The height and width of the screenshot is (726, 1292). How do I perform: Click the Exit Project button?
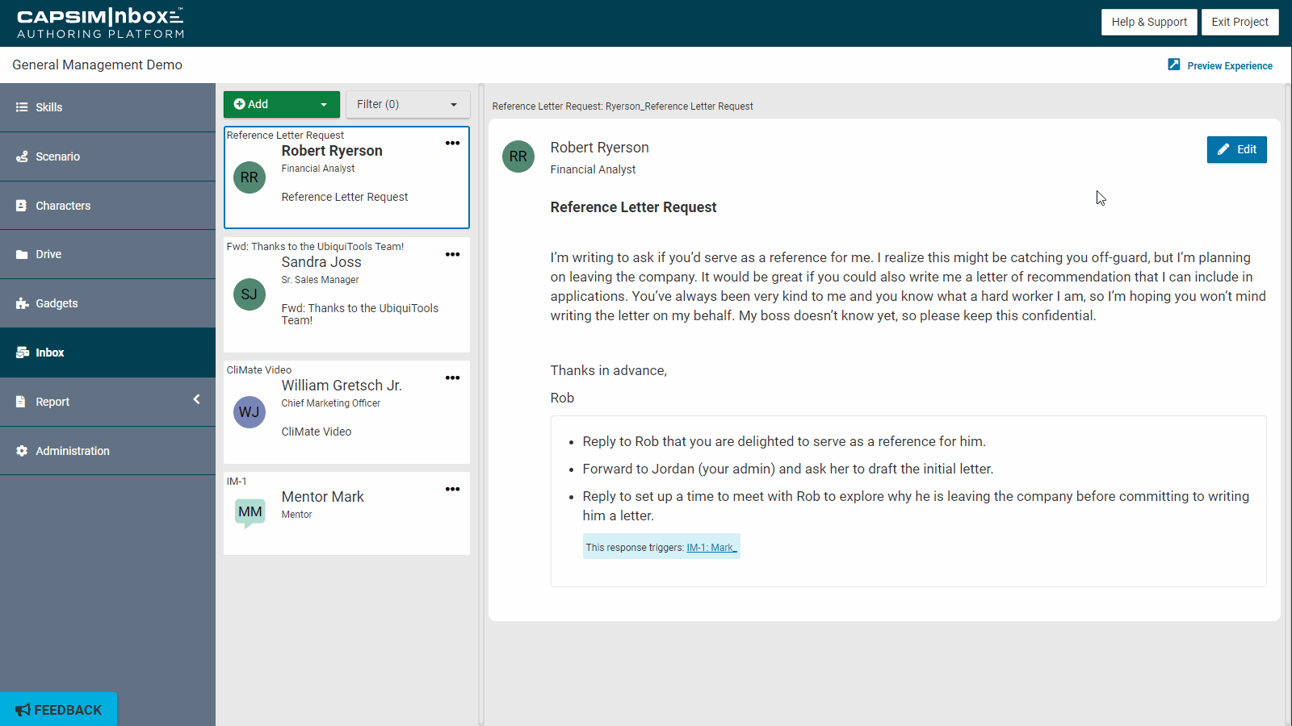[1240, 22]
